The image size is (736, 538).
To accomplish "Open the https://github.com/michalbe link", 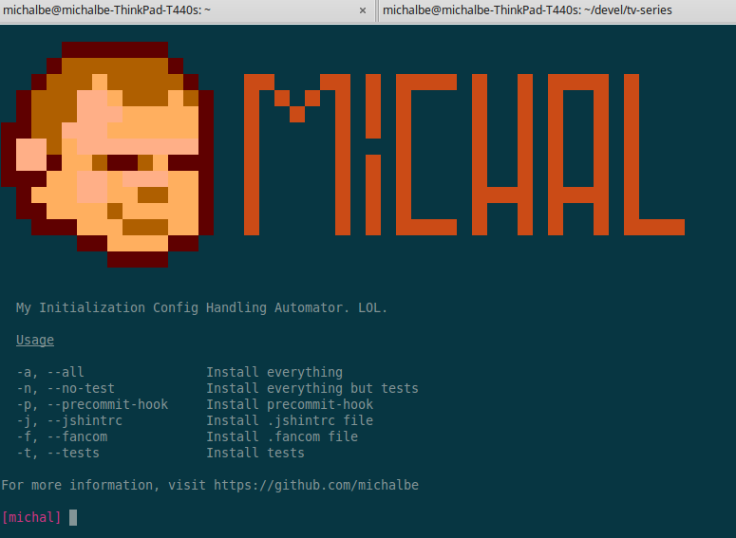I will tap(316, 485).
